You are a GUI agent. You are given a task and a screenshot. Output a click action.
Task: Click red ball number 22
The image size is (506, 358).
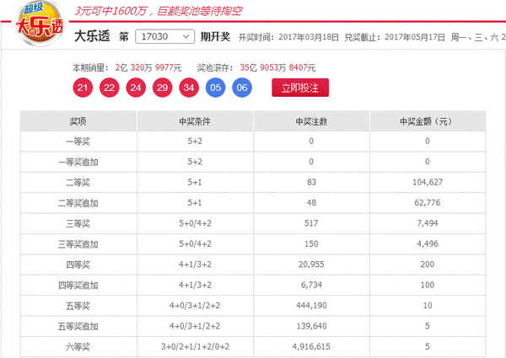[109, 88]
